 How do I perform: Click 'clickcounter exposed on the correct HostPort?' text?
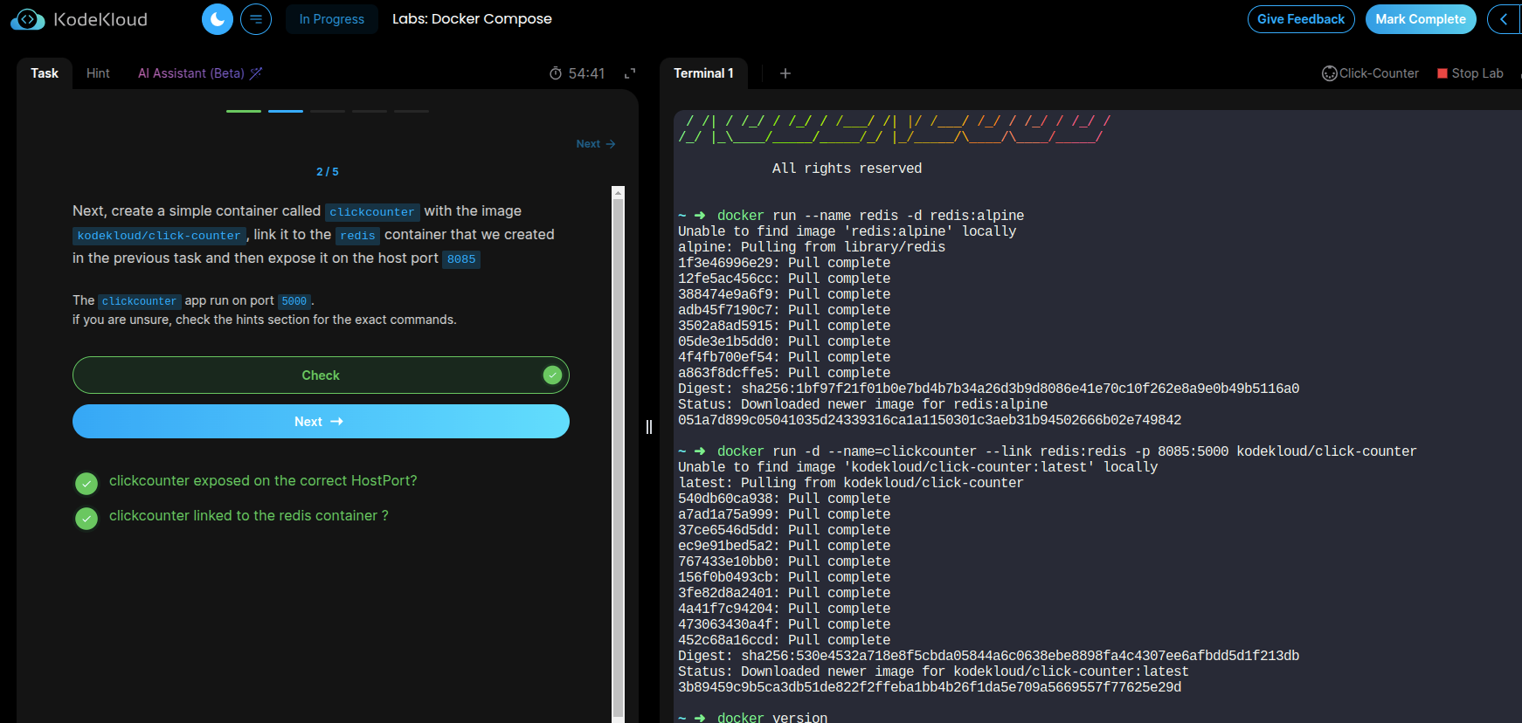263,481
